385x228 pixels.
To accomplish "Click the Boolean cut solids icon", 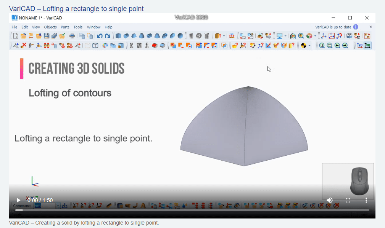I will pos(181,46).
